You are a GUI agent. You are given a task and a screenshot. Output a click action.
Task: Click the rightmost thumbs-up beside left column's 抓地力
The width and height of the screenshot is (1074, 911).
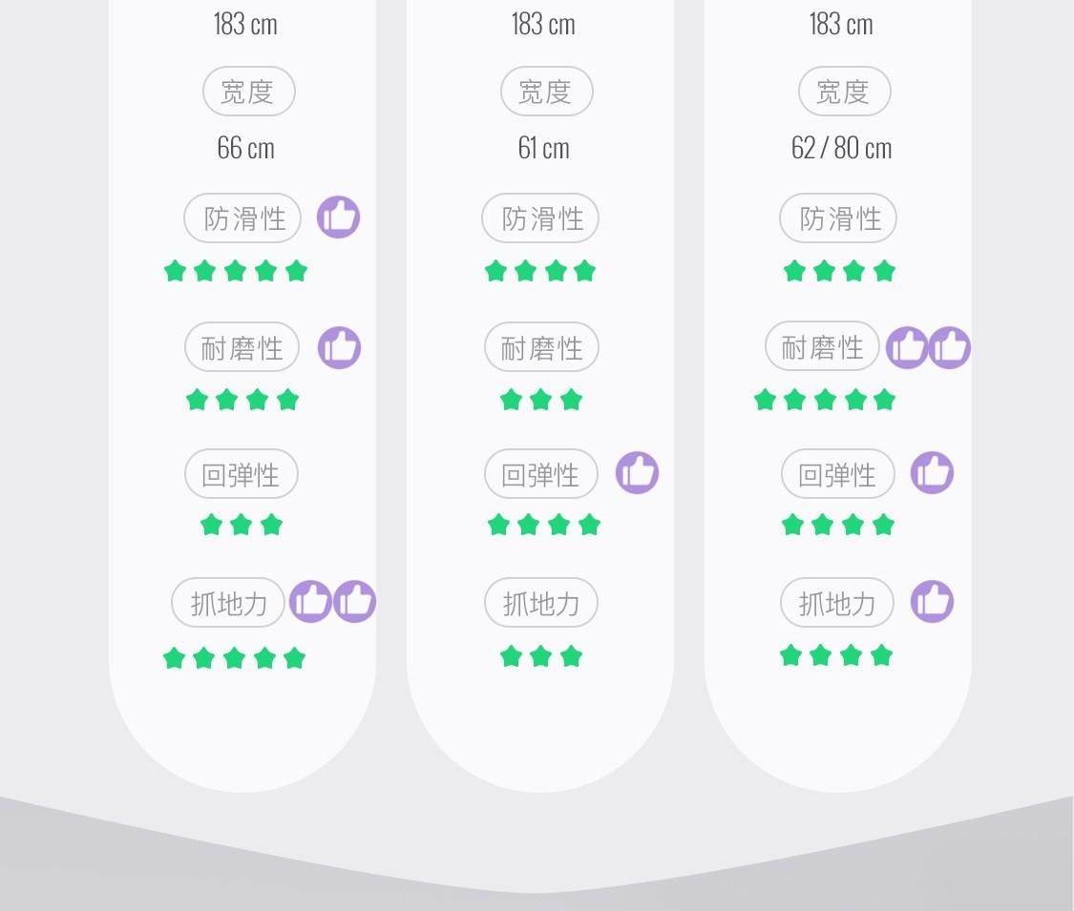point(355,602)
